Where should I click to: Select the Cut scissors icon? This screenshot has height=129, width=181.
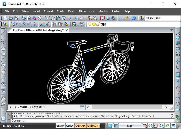point(48,18)
